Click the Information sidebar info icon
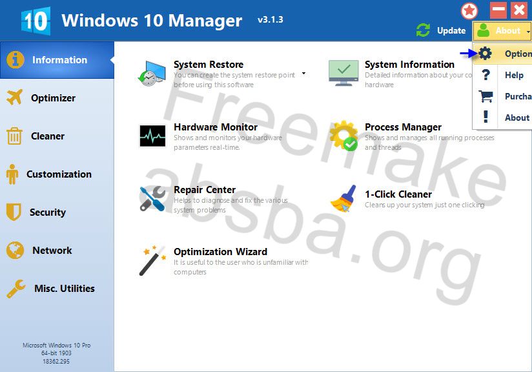This screenshot has height=372, width=532. click(15, 59)
